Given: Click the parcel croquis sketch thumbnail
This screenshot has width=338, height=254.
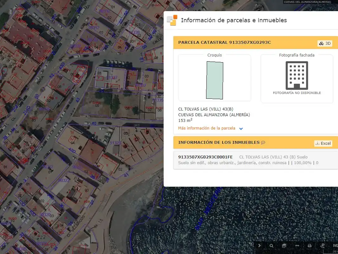Looking at the screenshot, I should click(x=215, y=80).
